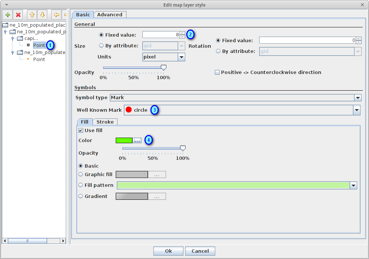Select the Gradient radio button
This screenshot has height=259, width=369.
(81, 196)
